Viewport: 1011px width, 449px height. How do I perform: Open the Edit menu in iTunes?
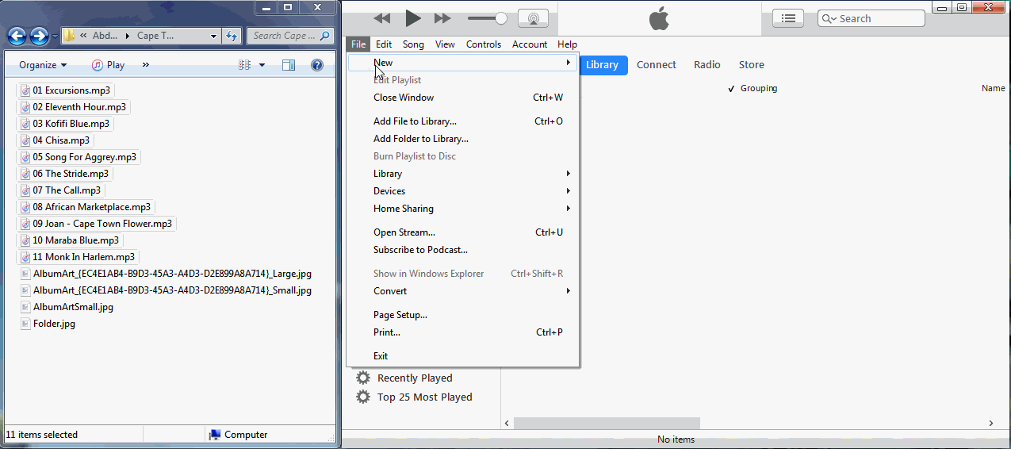click(x=384, y=44)
